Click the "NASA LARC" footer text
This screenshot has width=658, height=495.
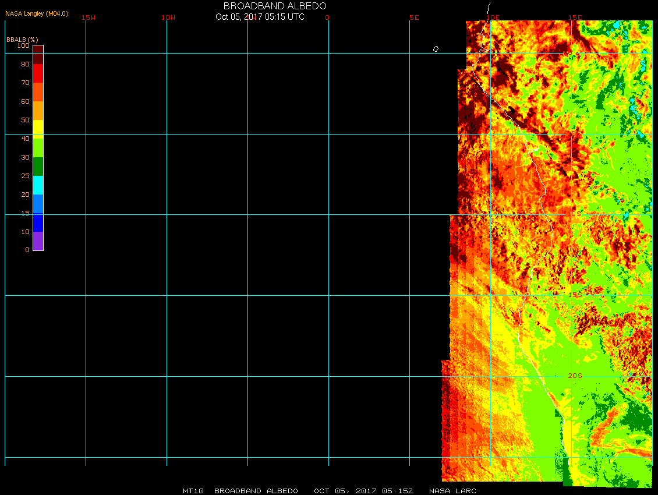pyautogui.click(x=452, y=491)
